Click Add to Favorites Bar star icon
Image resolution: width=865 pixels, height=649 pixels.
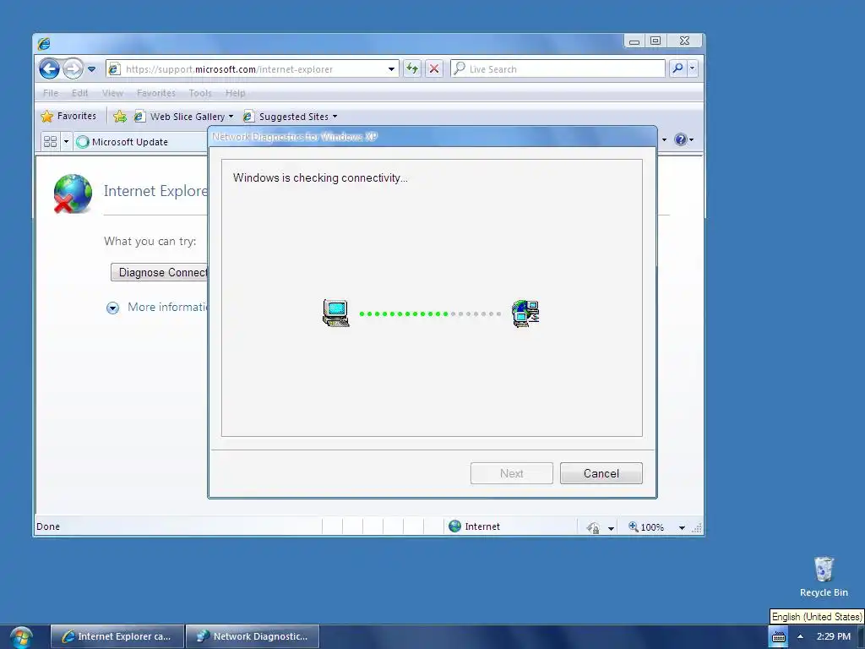tap(120, 116)
